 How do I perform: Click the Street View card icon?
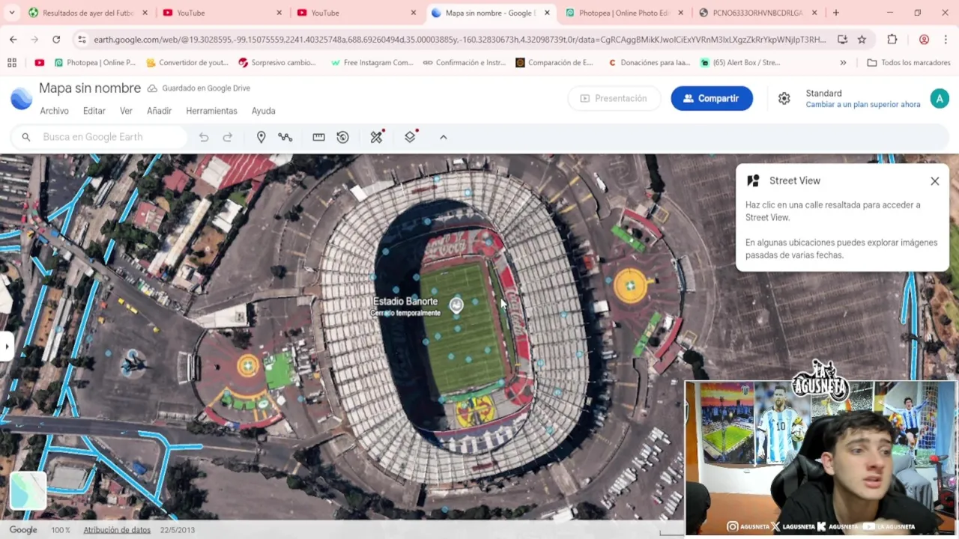click(753, 180)
